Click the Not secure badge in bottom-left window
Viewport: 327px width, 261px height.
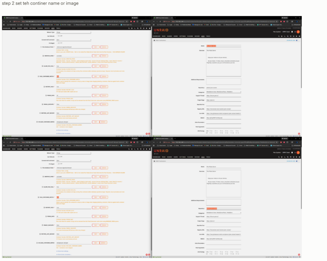click(17, 142)
